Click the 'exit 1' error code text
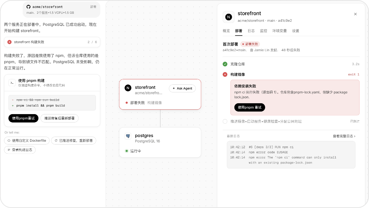 (354, 75)
